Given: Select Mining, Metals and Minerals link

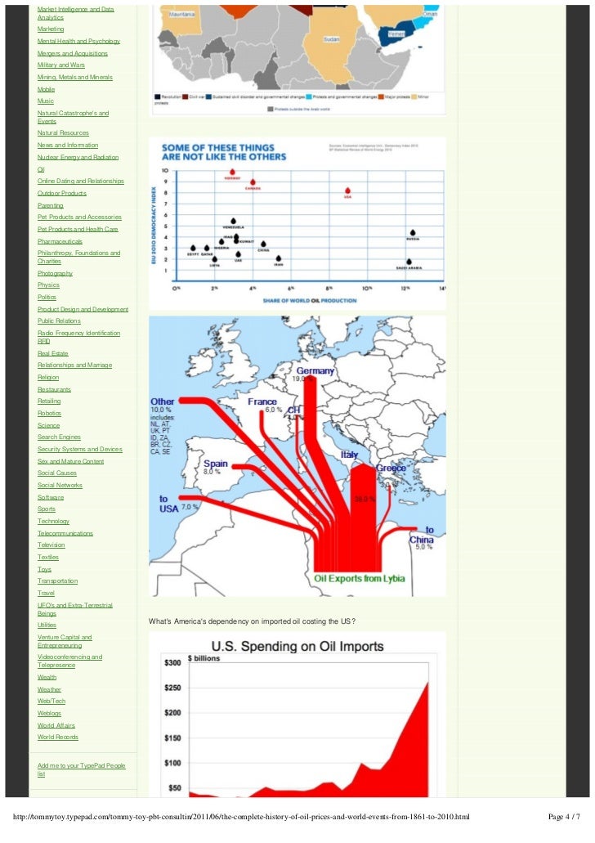Looking at the screenshot, I should (x=74, y=78).
